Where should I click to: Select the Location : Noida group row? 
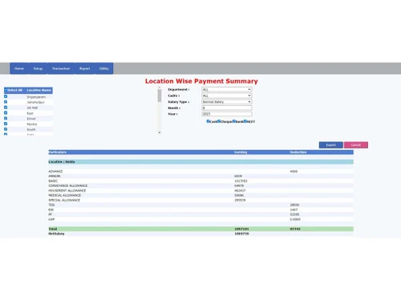coord(200,162)
